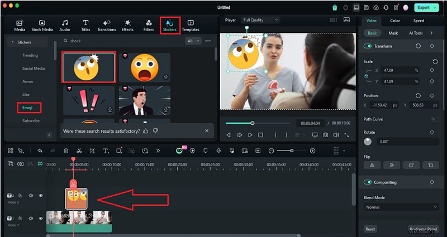Viewport: 447px width, 237px height.
Task: Delete the selected clip
Action: (x=66, y=151)
